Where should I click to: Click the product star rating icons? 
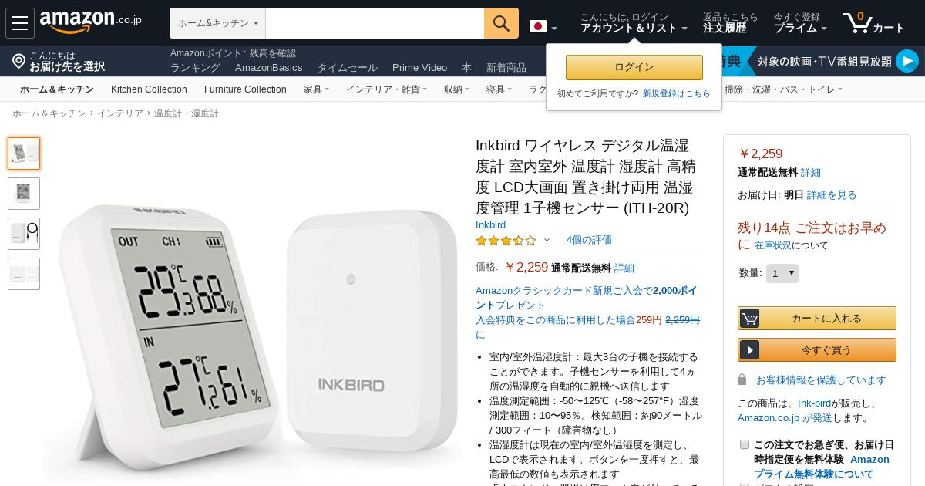click(x=506, y=240)
